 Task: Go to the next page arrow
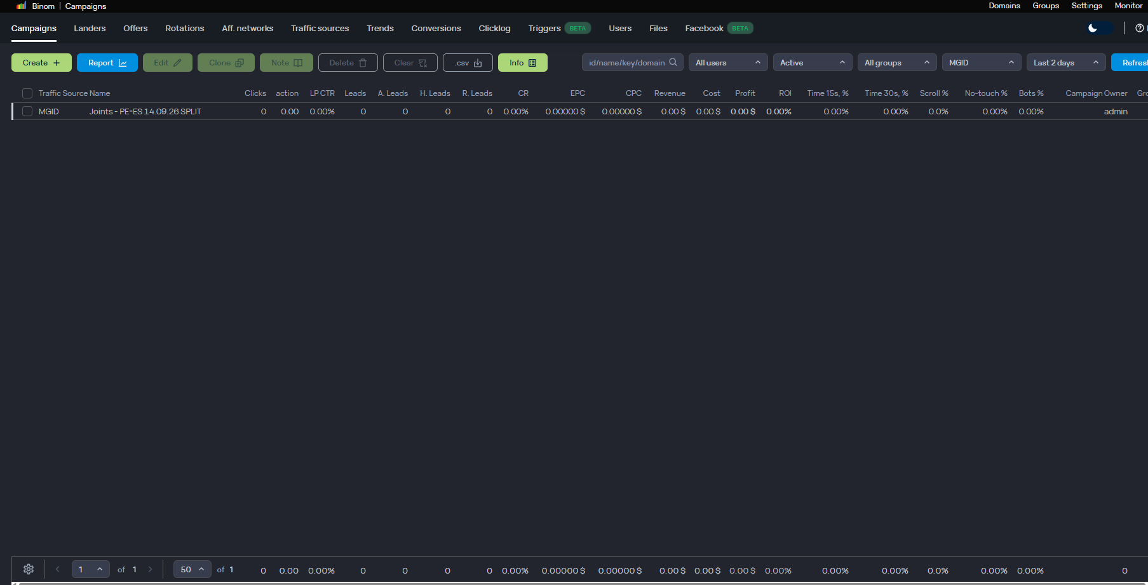(x=151, y=569)
